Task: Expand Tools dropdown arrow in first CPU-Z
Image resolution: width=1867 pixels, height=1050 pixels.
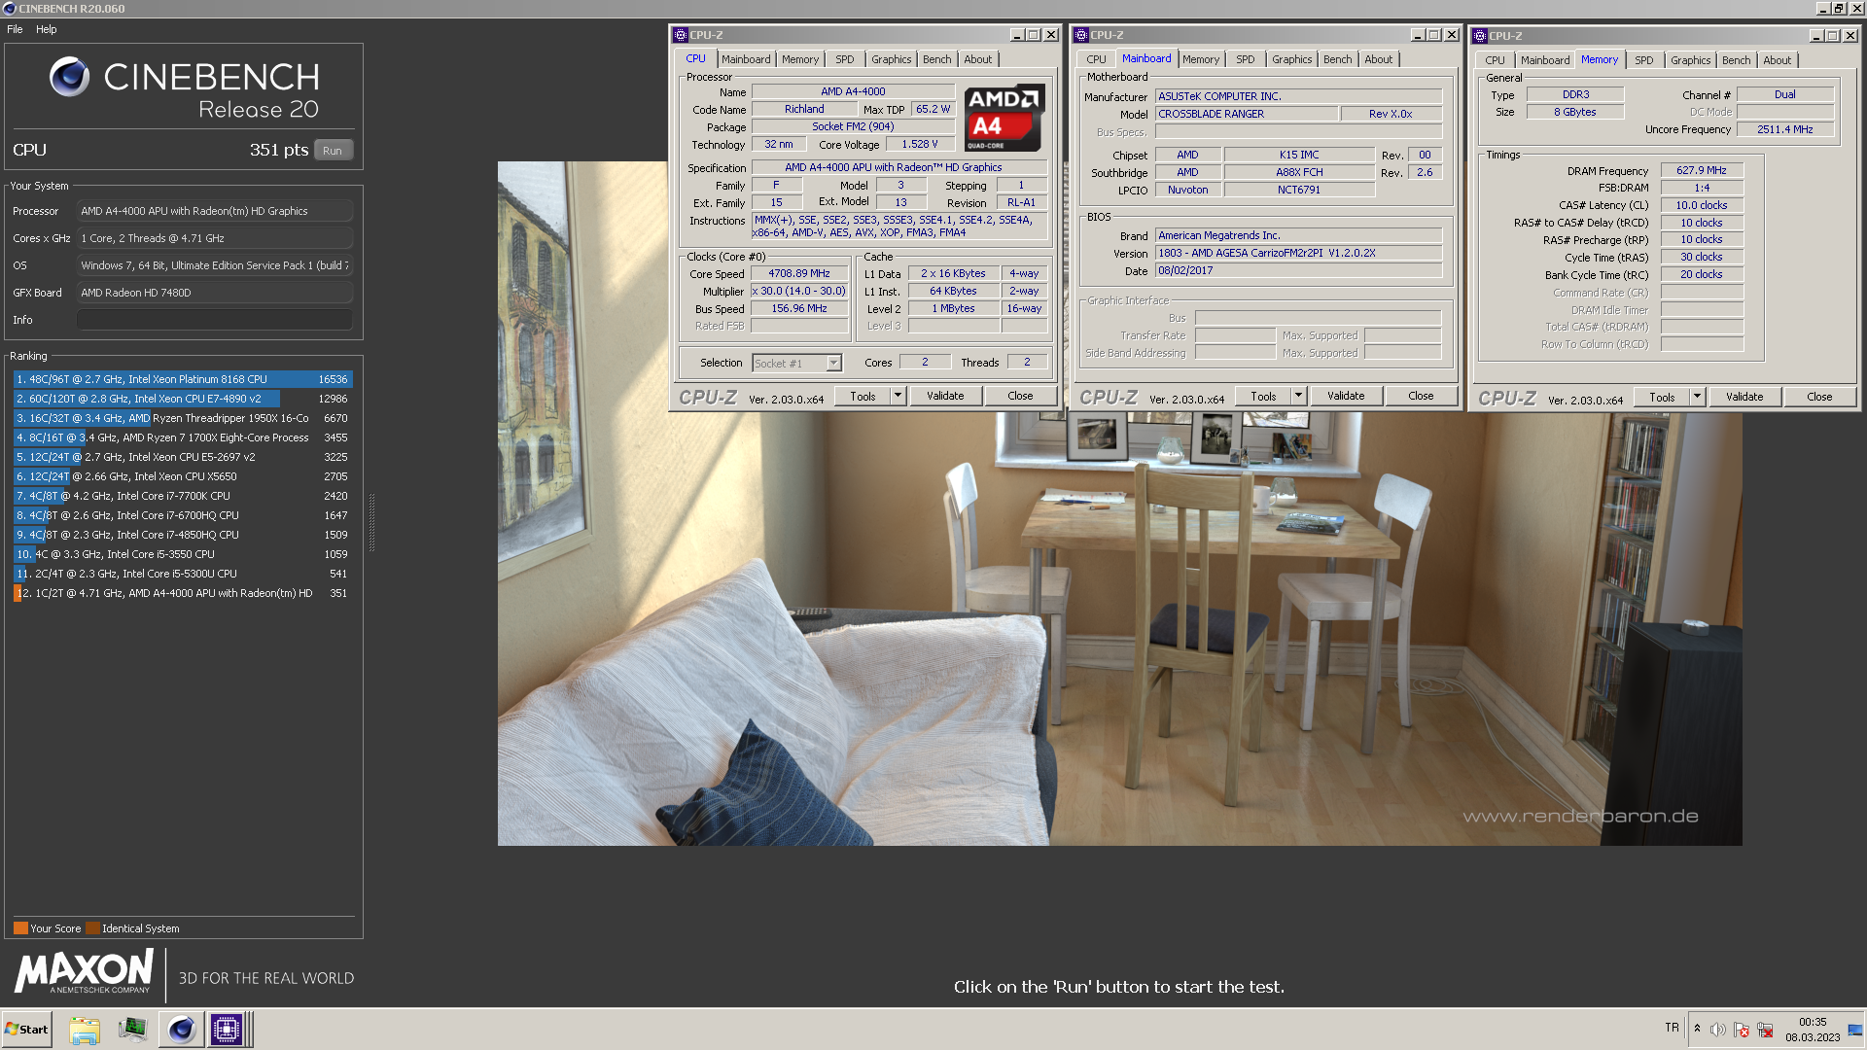Action: pyautogui.click(x=898, y=396)
